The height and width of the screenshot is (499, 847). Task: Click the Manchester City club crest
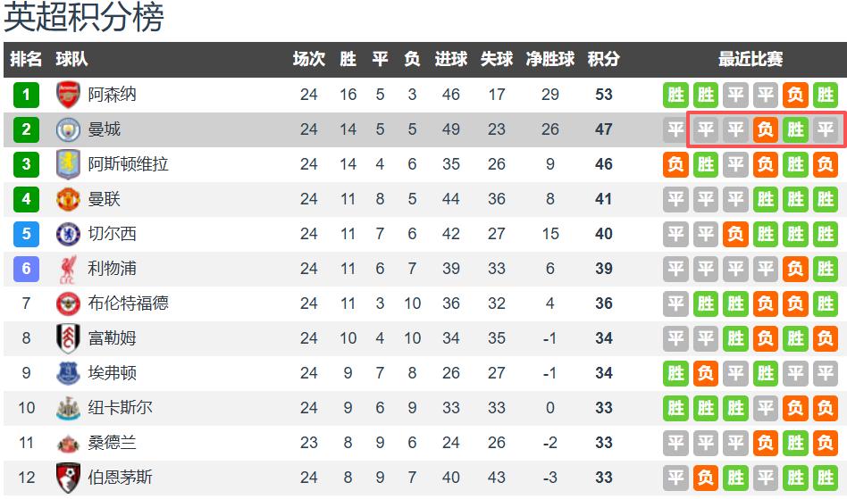[68, 129]
